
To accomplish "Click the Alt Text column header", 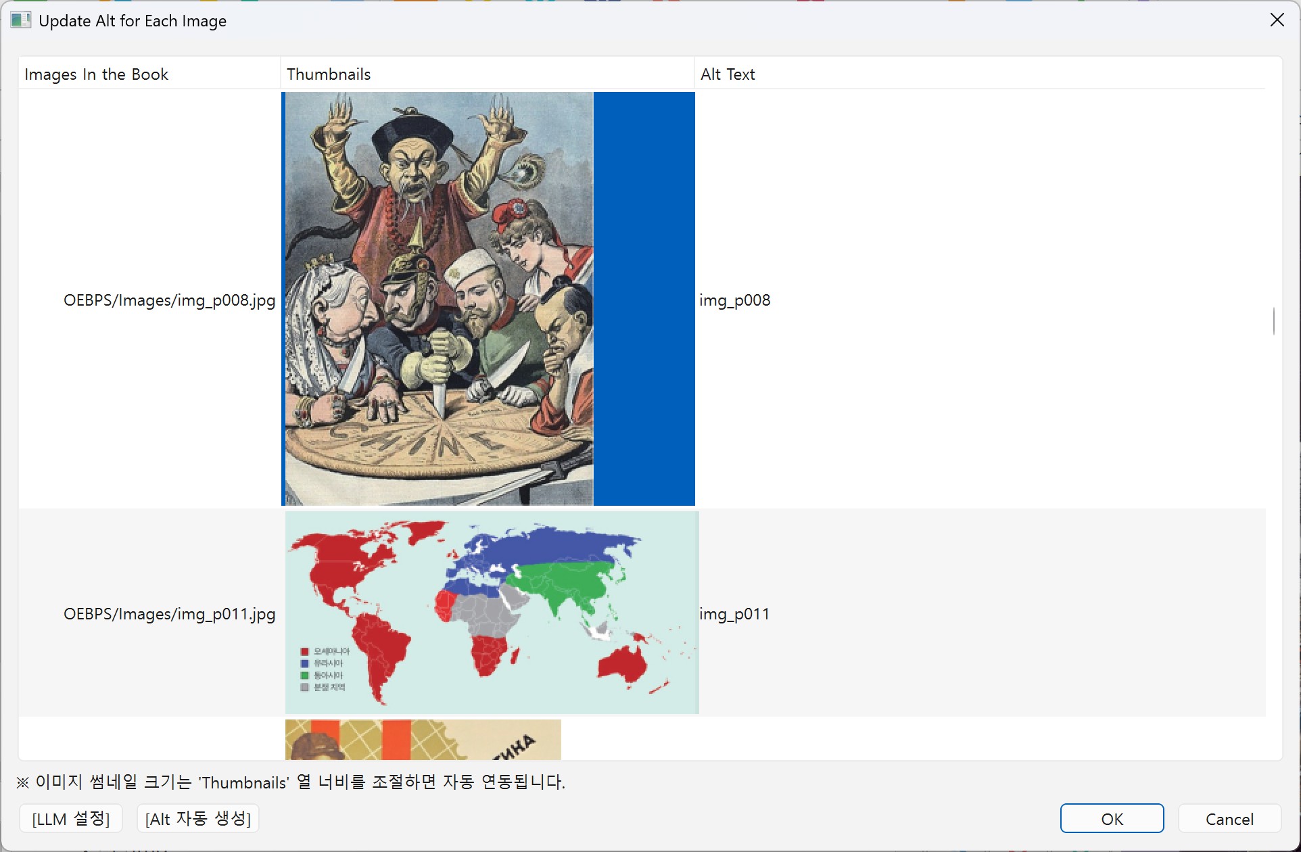I will click(x=728, y=74).
